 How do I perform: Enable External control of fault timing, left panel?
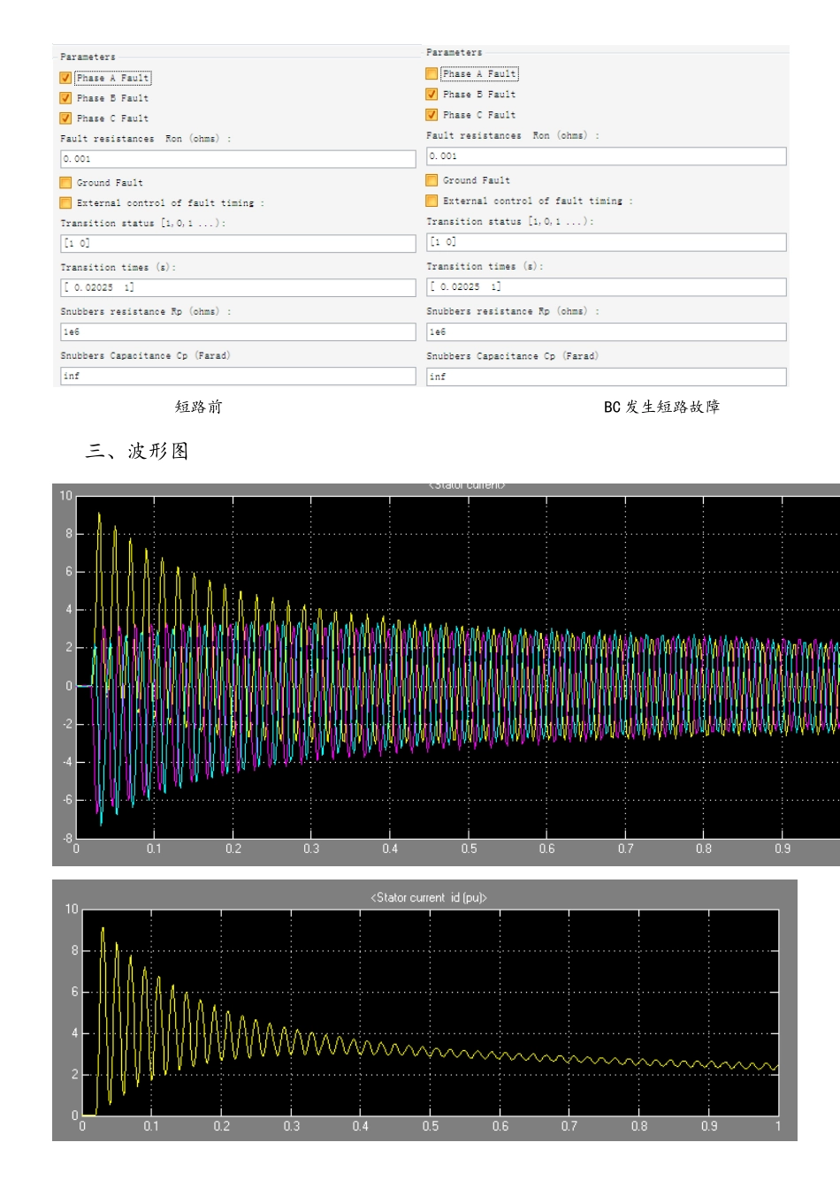pyautogui.click(x=65, y=203)
